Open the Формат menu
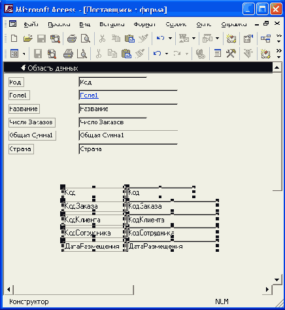This screenshot has width=285, height=310. pyautogui.click(x=144, y=24)
